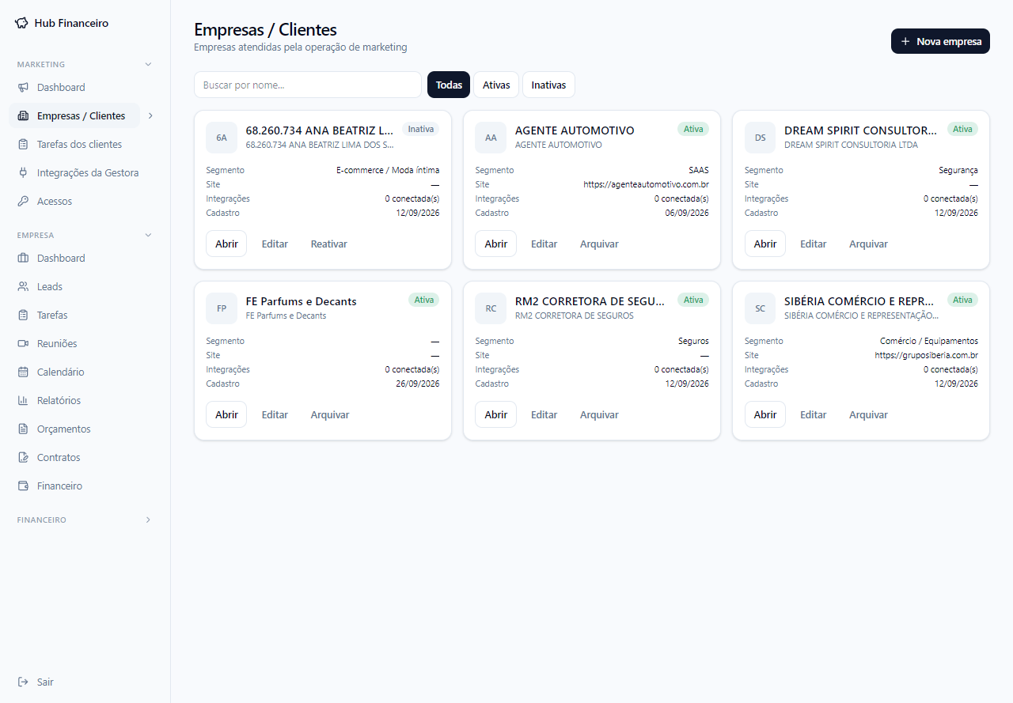The width and height of the screenshot is (1013, 703).
Task: Archive the SIBÉRIA COMÉRCIO company
Action: [x=868, y=414]
